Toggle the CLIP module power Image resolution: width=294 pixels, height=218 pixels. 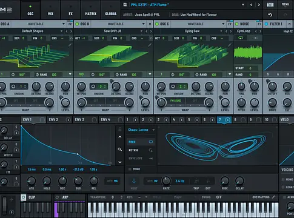click(x=24, y=197)
